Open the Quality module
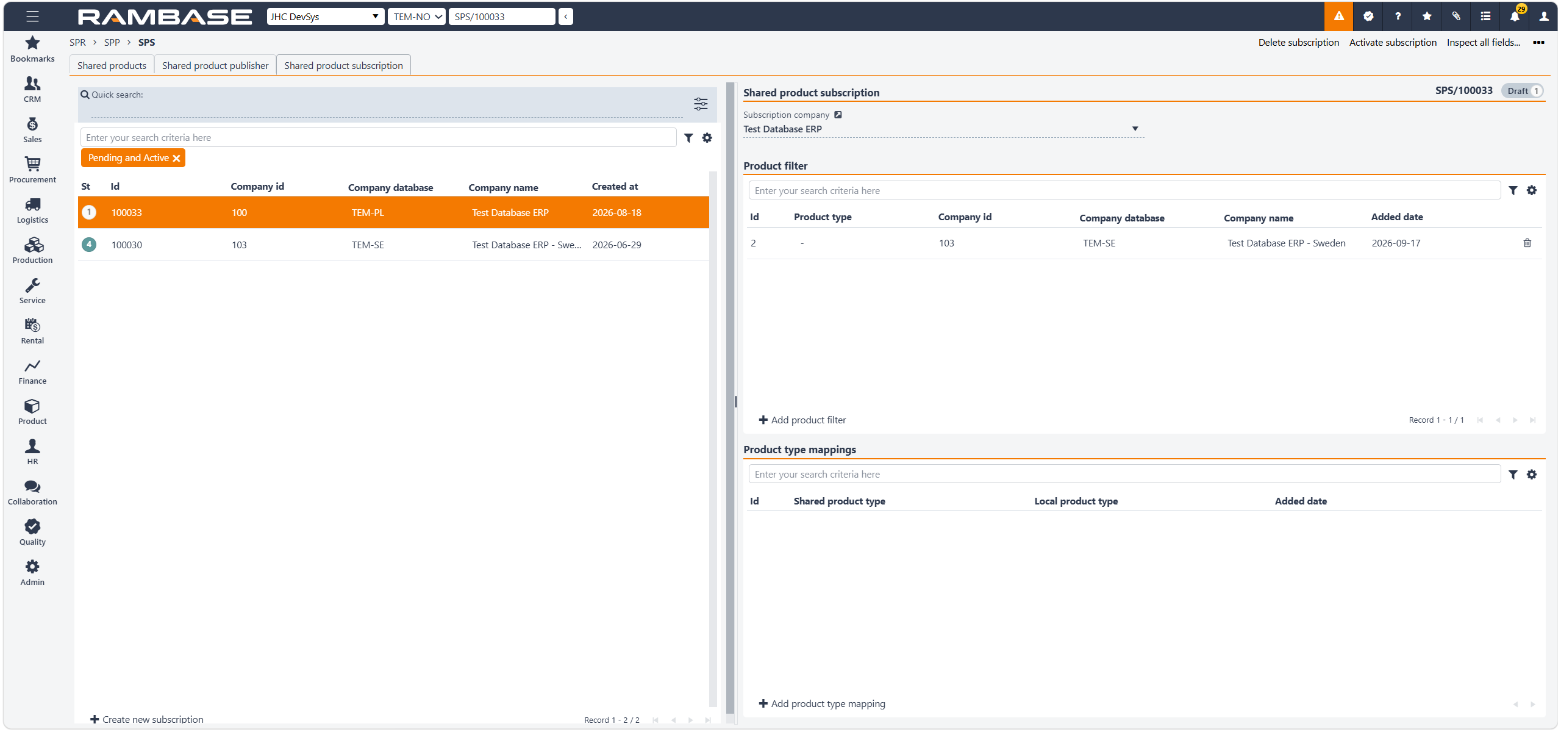Image resolution: width=1561 pixels, height=732 pixels. 32,533
